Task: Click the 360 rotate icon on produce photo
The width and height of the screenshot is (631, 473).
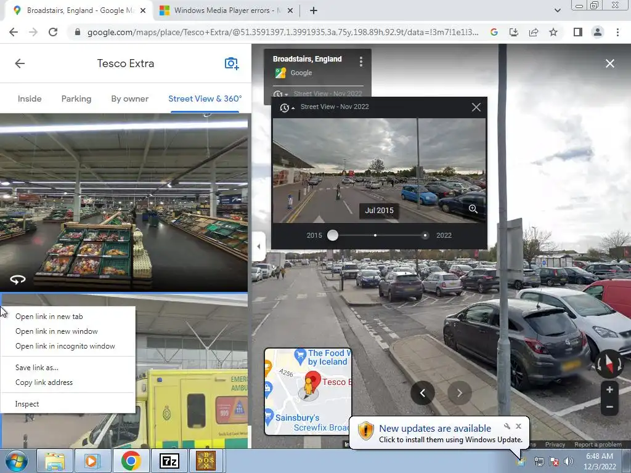Action: click(x=18, y=279)
